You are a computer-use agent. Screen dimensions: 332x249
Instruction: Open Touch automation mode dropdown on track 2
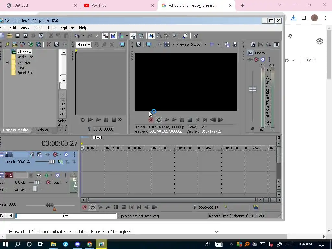67,182
